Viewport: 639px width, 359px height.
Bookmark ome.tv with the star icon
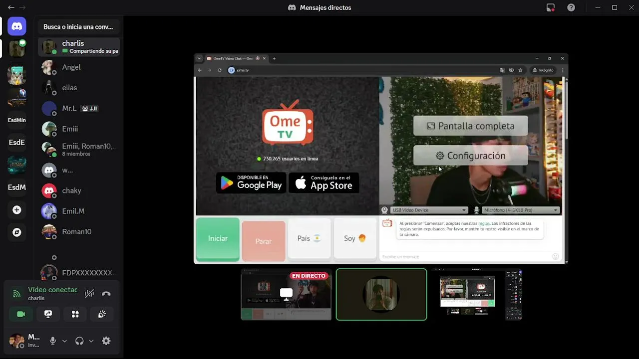click(x=520, y=70)
